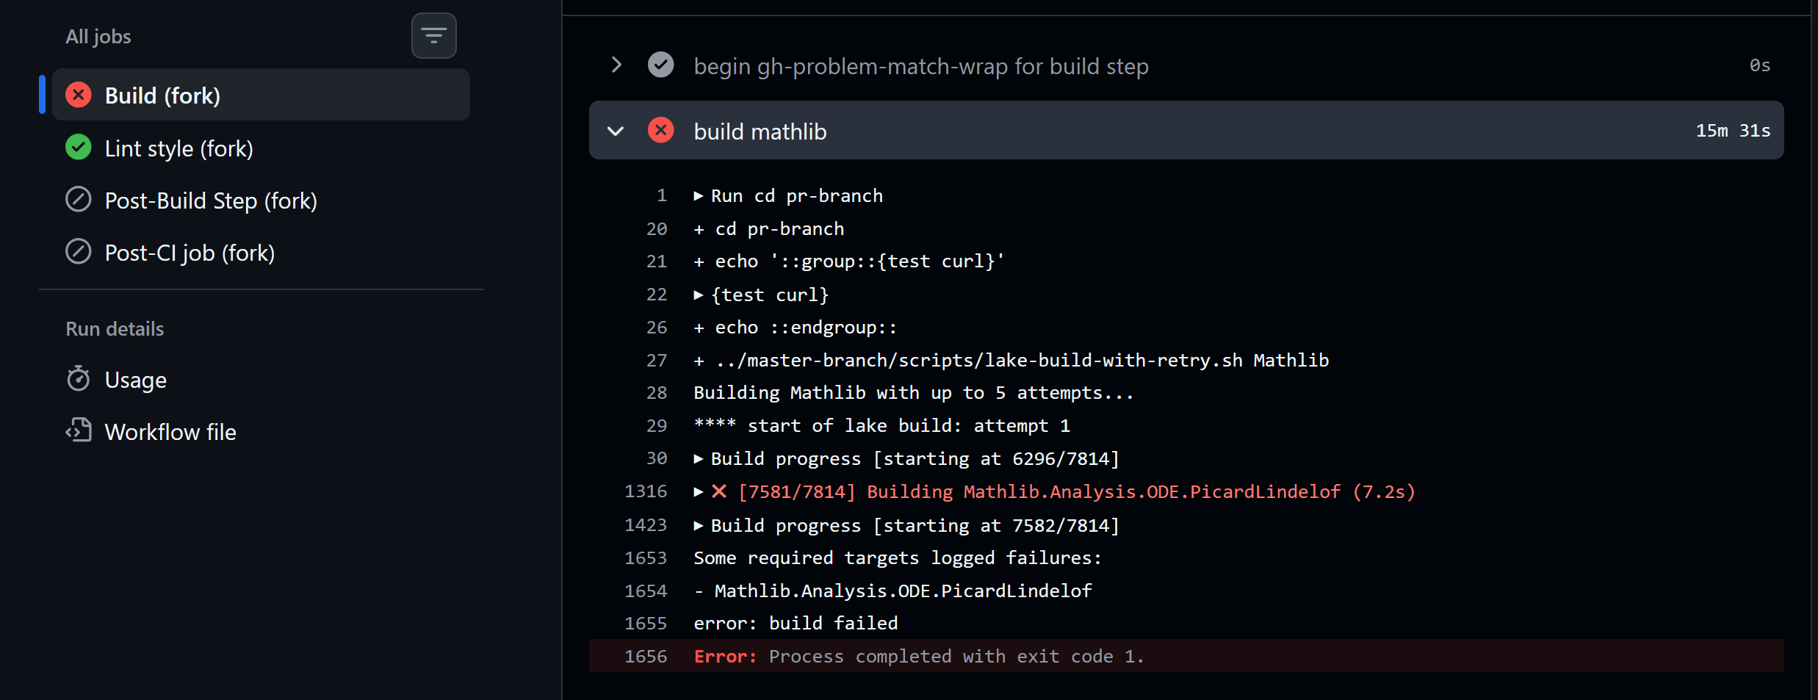Click the skipped icon beside Post-CI job
This screenshot has height=700, width=1818.
[x=79, y=252]
